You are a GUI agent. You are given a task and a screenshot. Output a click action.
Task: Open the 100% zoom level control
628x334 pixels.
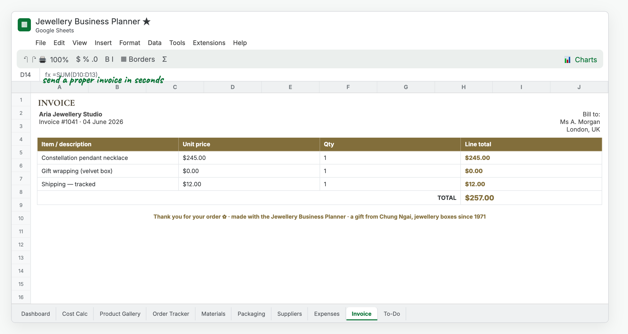point(59,59)
